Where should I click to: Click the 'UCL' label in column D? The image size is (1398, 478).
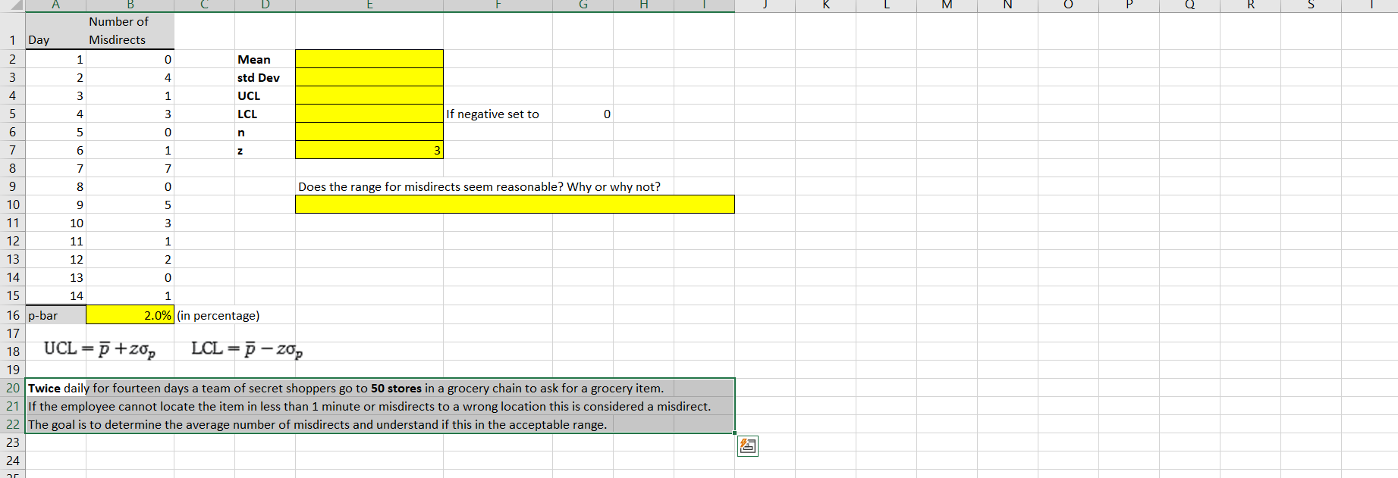pyautogui.click(x=249, y=95)
